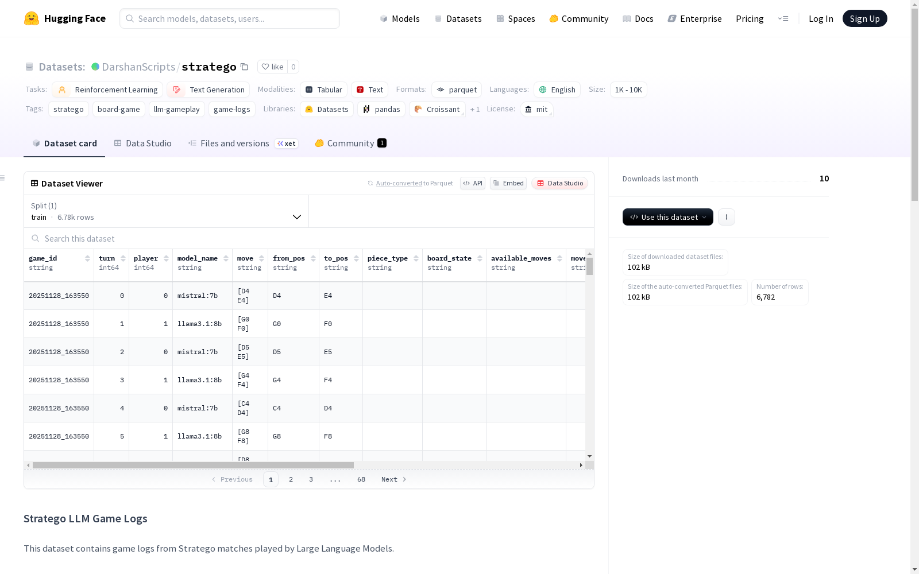The width and height of the screenshot is (919, 574).
Task: Click the table horizontal scrollbar thumb
Action: 193,465
